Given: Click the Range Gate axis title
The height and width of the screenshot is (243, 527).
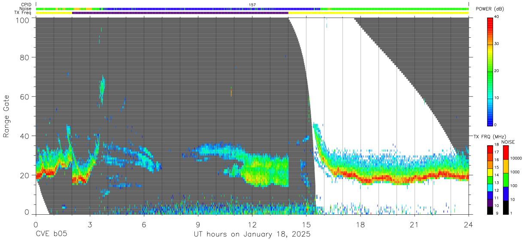Looking at the screenshot, I should click(6, 116).
